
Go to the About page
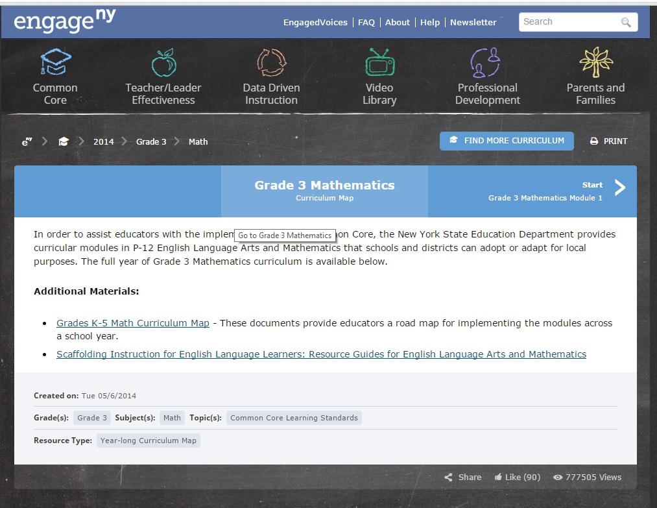coord(397,22)
